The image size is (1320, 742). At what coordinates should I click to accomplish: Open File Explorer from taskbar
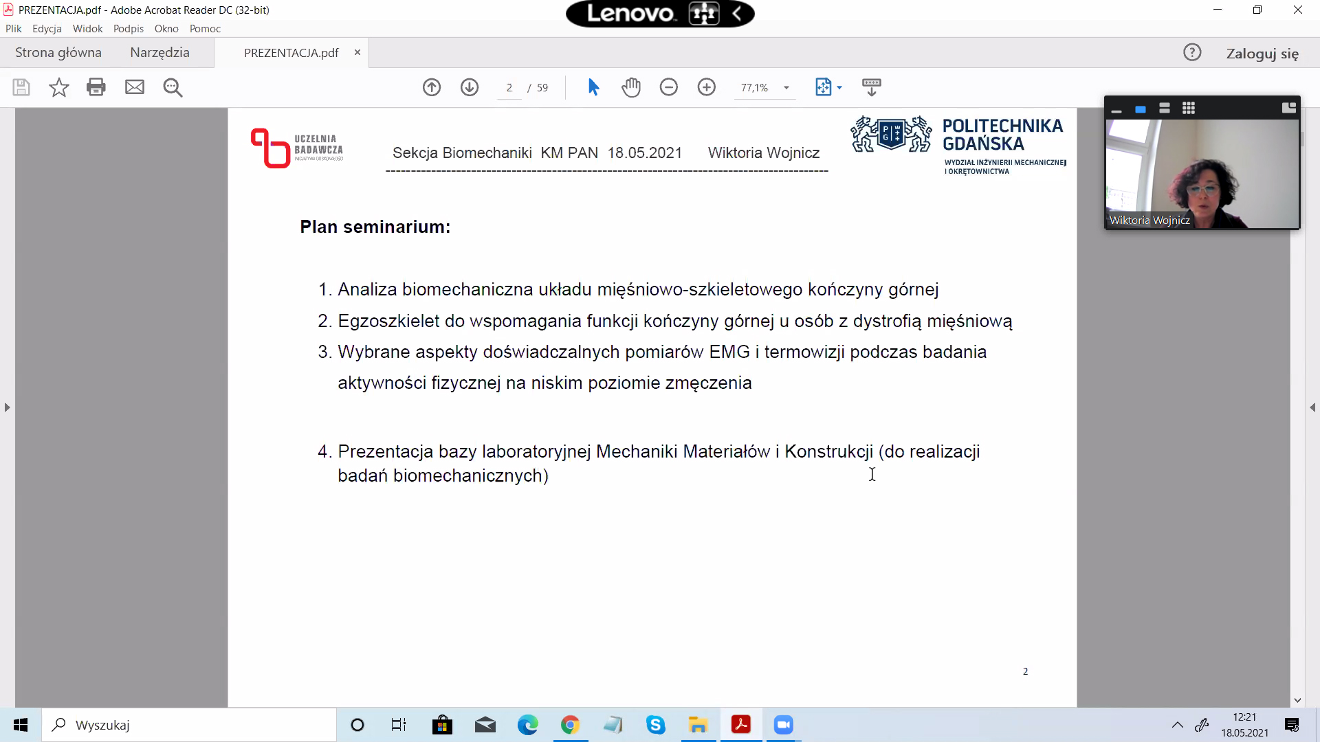coord(698,725)
